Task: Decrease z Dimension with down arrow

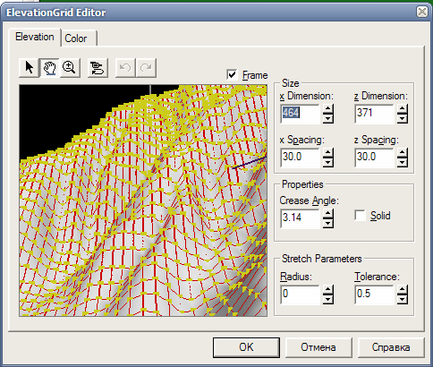Action: (x=403, y=118)
